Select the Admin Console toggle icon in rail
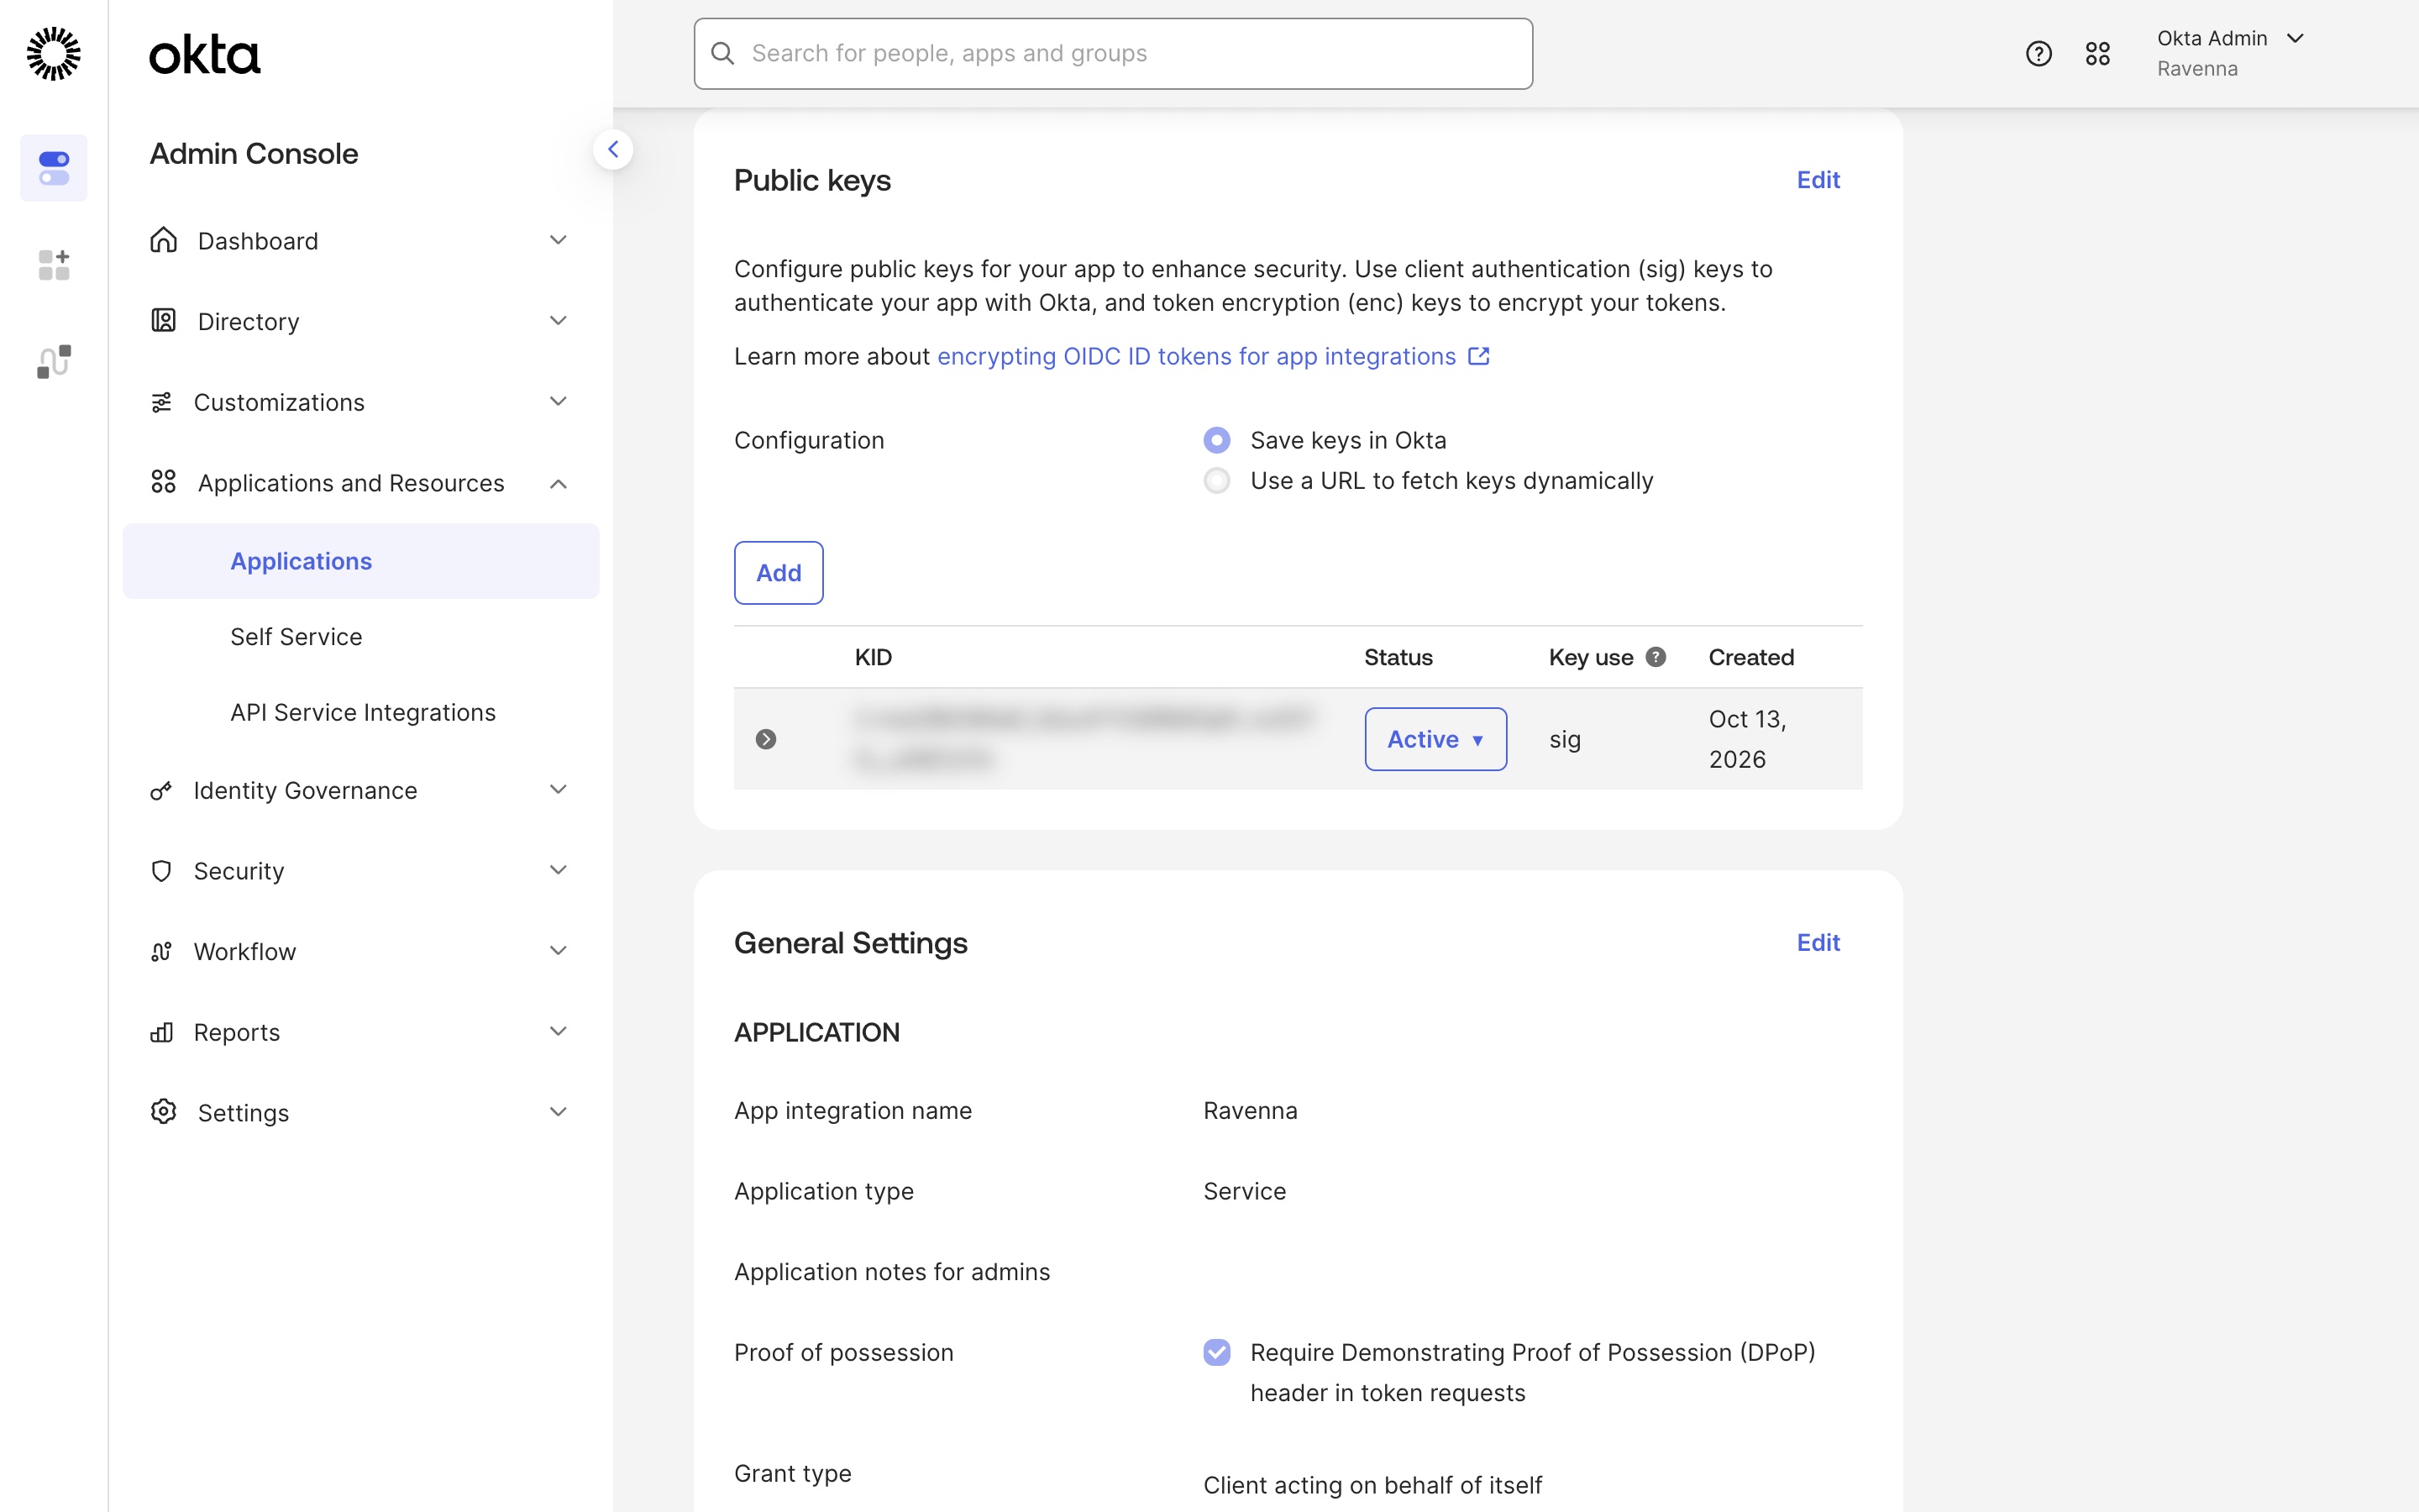Screen dimensions: 2419x1512 pyautogui.click(x=54, y=168)
